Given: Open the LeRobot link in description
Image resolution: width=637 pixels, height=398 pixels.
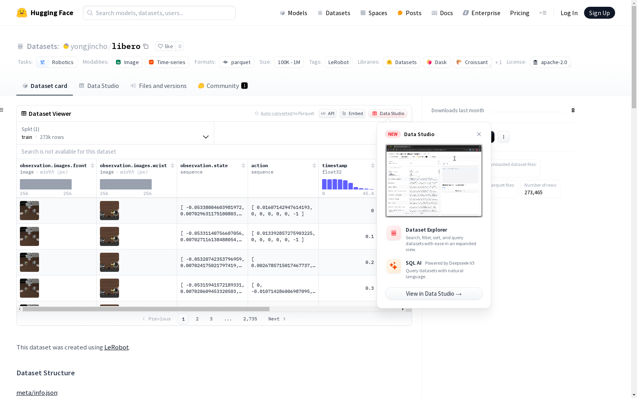Looking at the screenshot, I should (116, 347).
